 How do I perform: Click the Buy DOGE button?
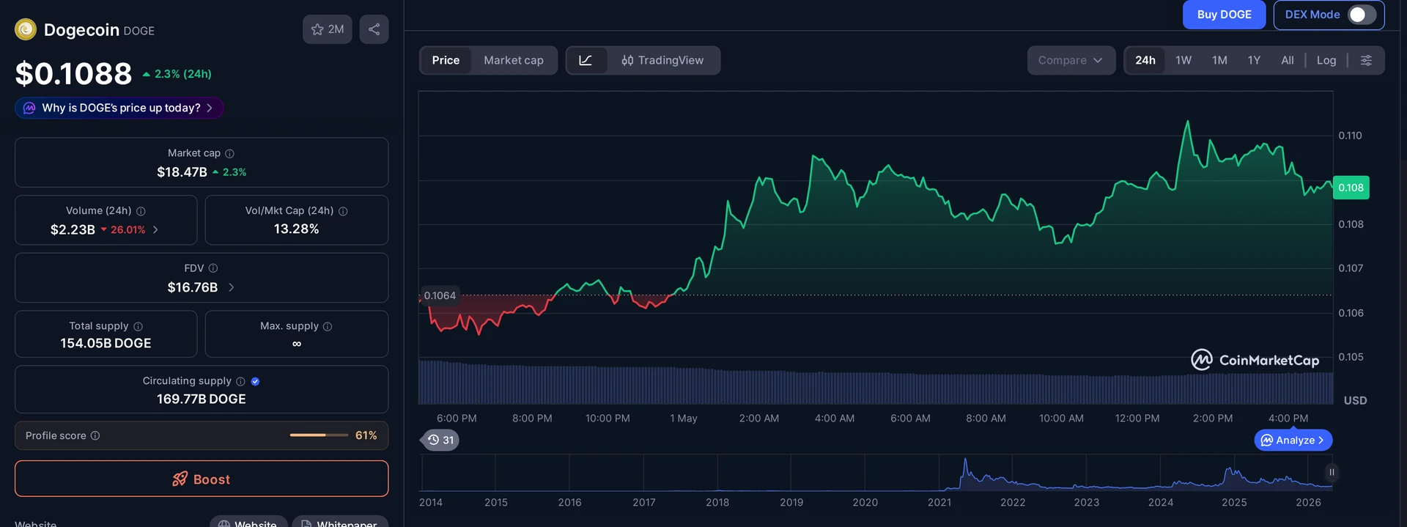coord(1224,15)
